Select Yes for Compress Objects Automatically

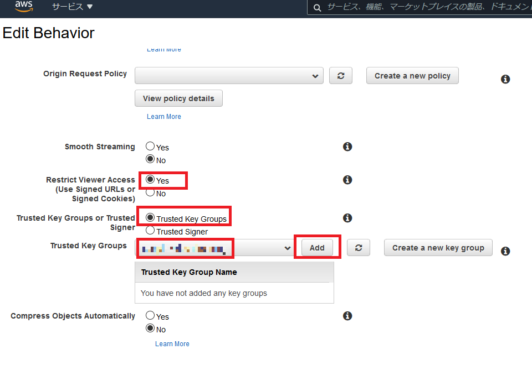coord(150,315)
